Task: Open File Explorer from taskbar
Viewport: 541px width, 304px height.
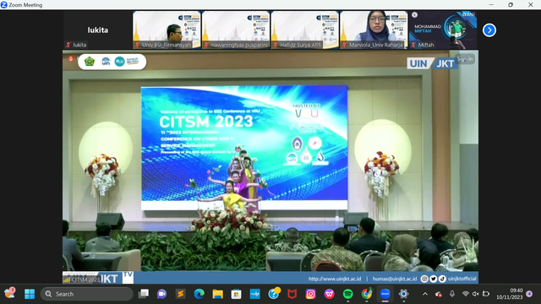Action: (x=217, y=294)
